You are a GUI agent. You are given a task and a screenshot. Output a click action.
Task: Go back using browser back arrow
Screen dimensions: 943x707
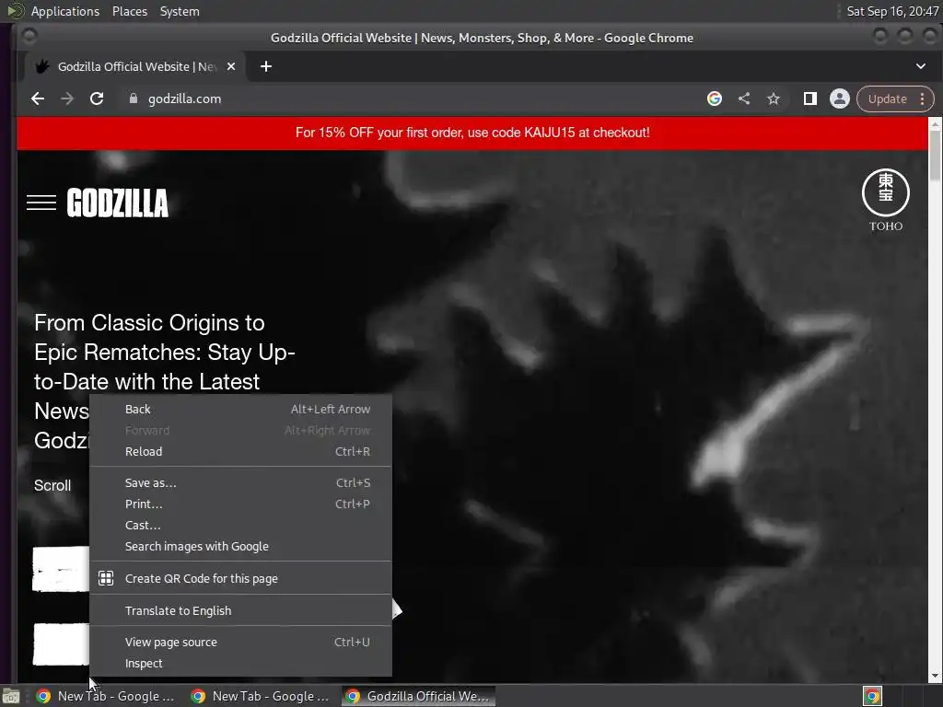[x=38, y=99]
